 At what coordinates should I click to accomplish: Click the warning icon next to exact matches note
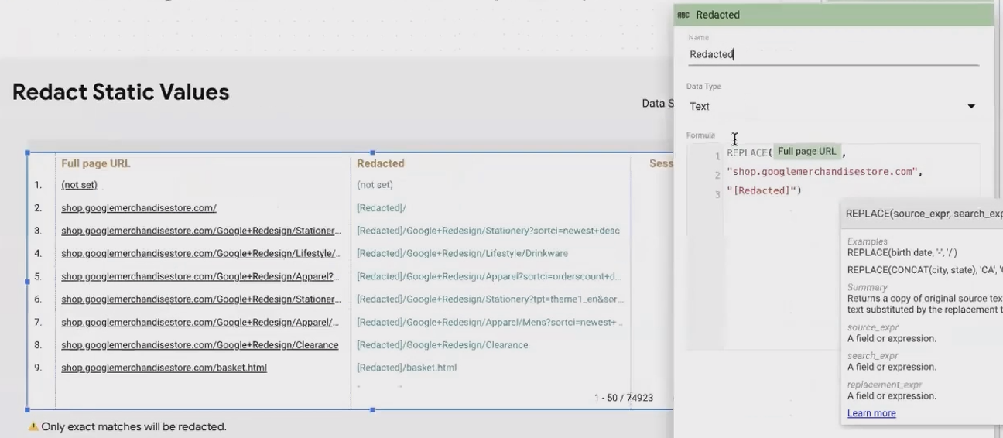pos(33,426)
